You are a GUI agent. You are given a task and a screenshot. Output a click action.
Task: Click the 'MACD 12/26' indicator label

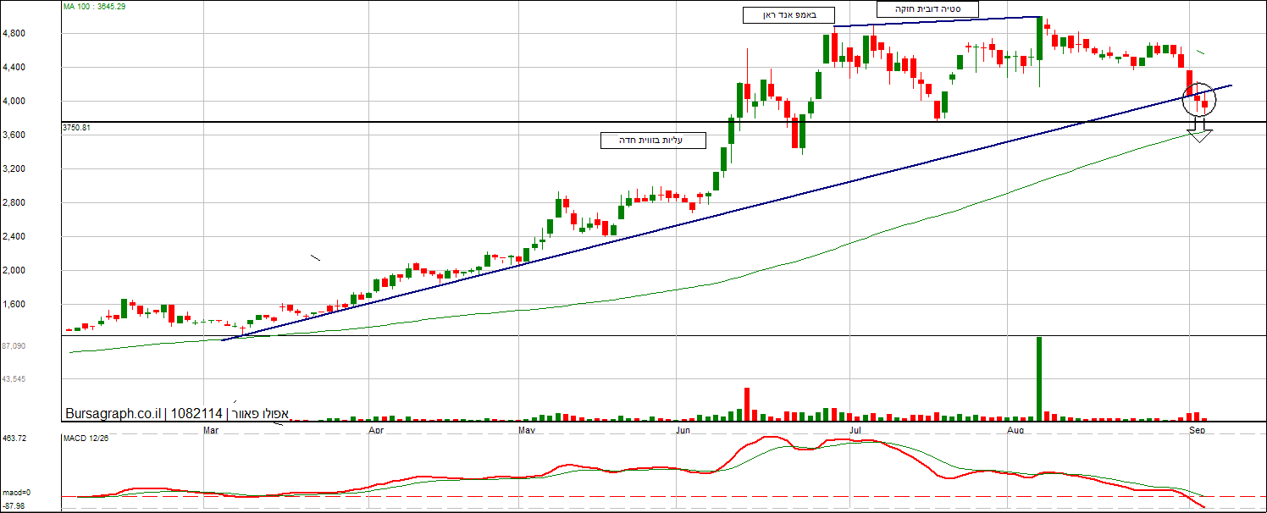[x=86, y=439]
